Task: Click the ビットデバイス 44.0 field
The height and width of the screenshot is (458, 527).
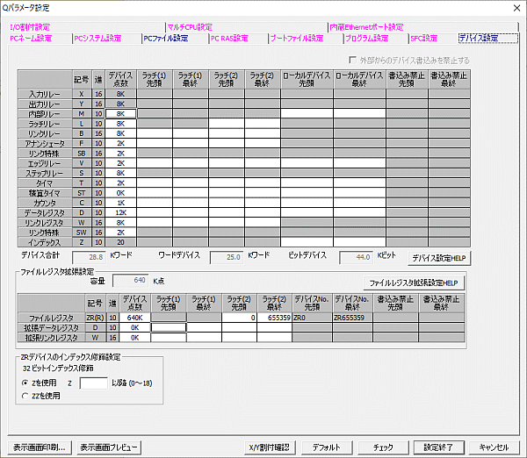Action: tap(356, 257)
